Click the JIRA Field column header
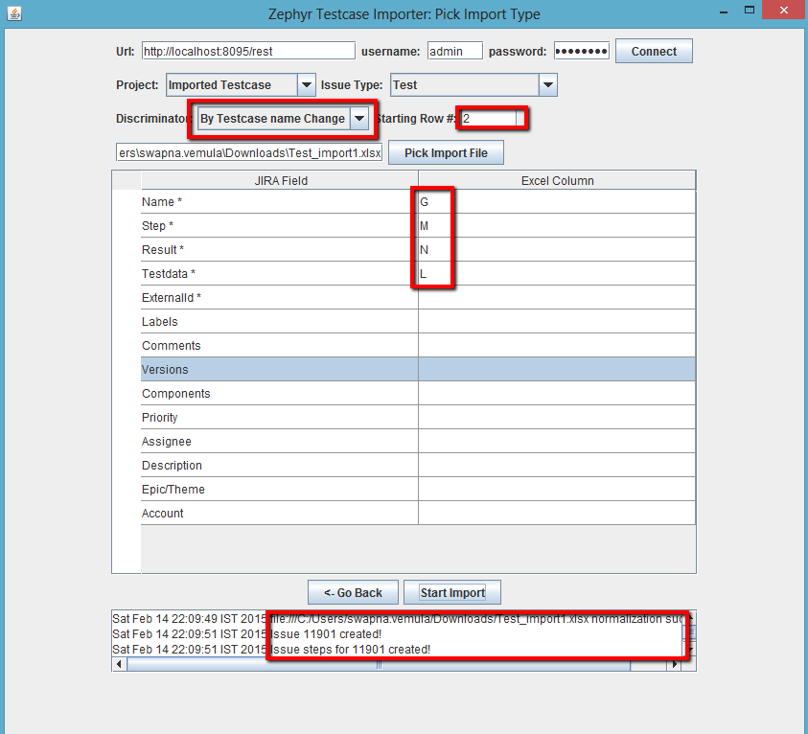Screen dimensions: 808x734 click(x=280, y=181)
